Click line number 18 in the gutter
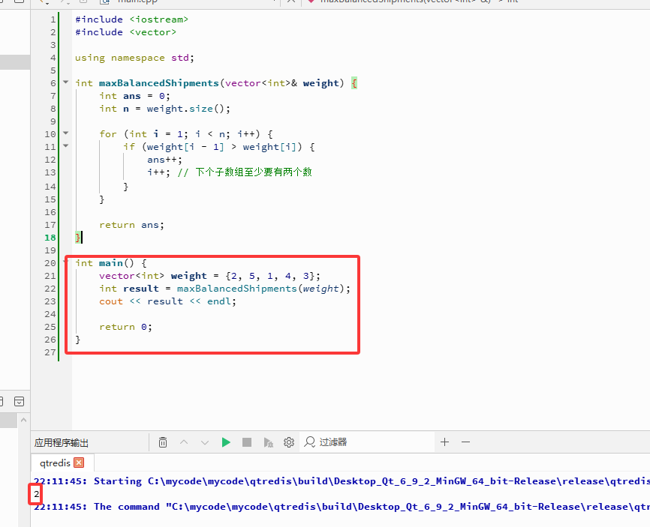Viewport: 650px width, 527px height. [x=50, y=238]
